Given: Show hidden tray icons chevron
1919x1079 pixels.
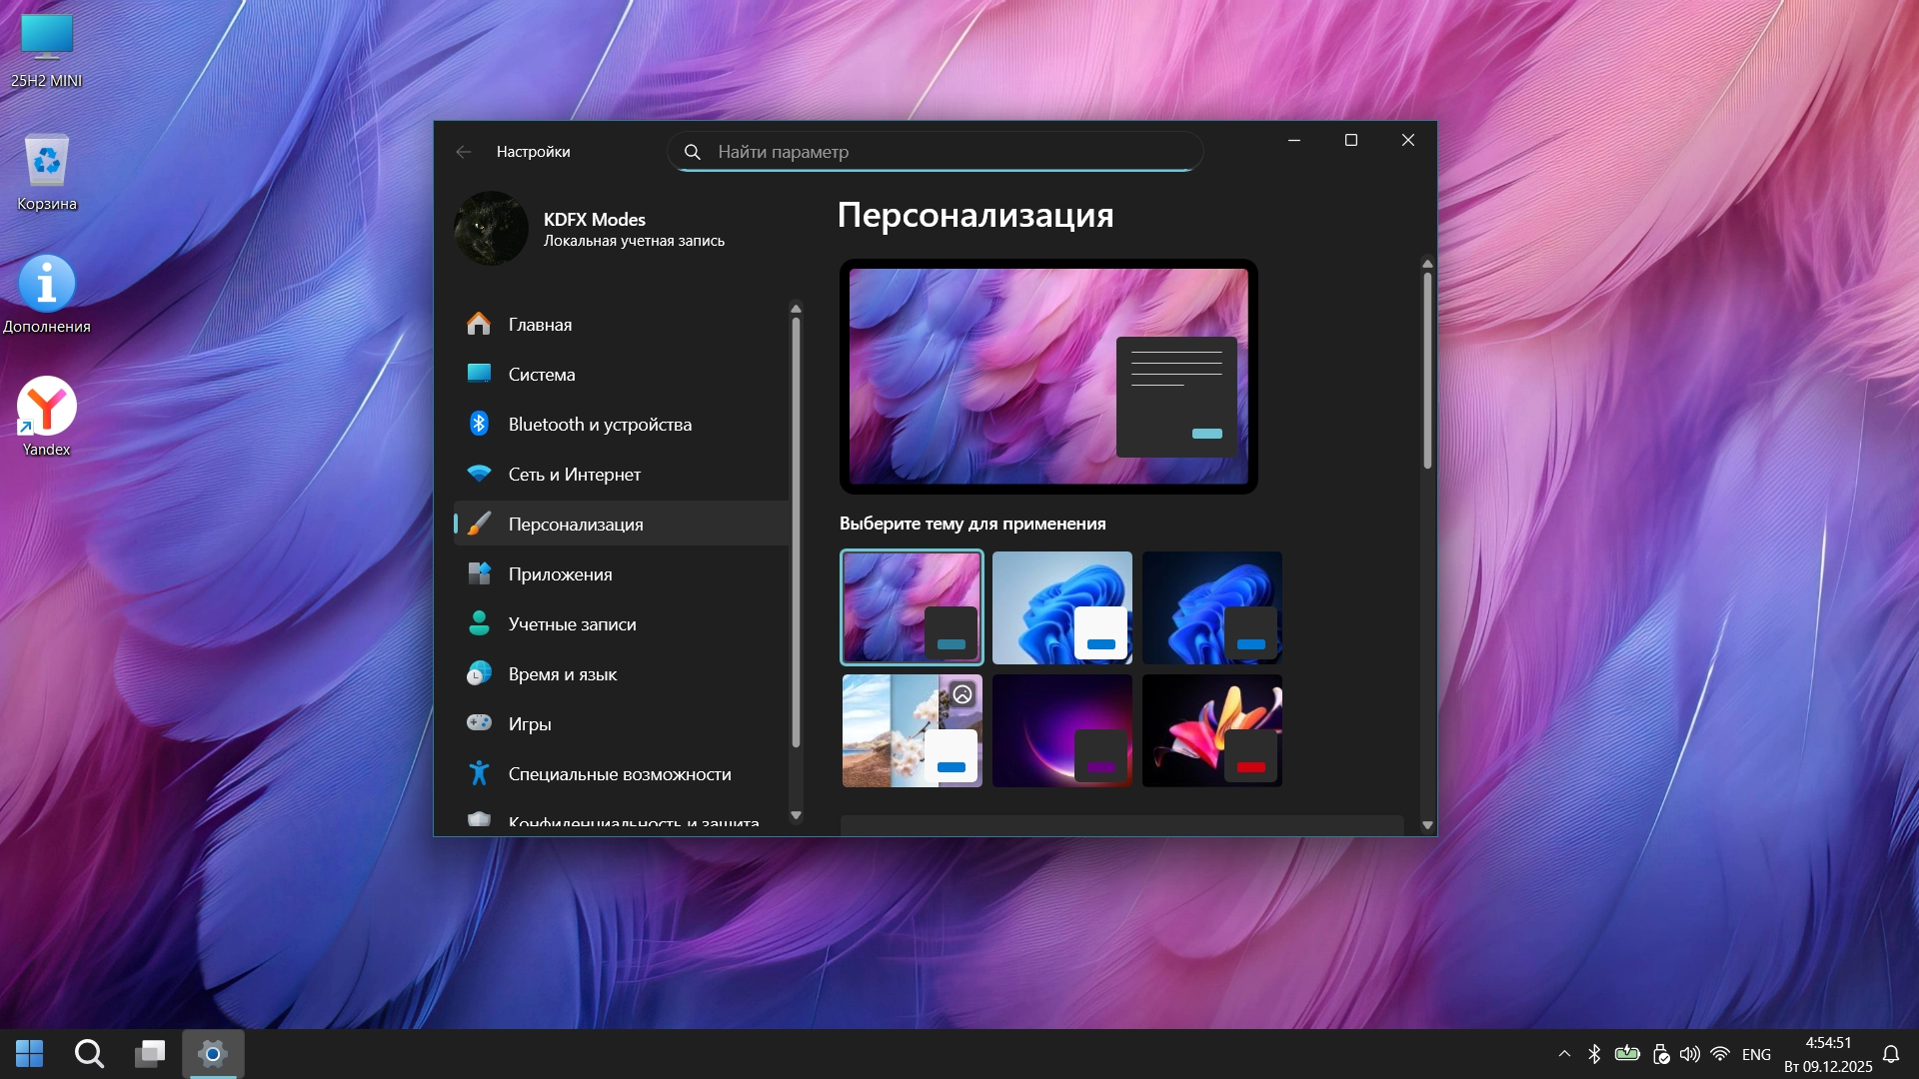Looking at the screenshot, I should 1564,1054.
